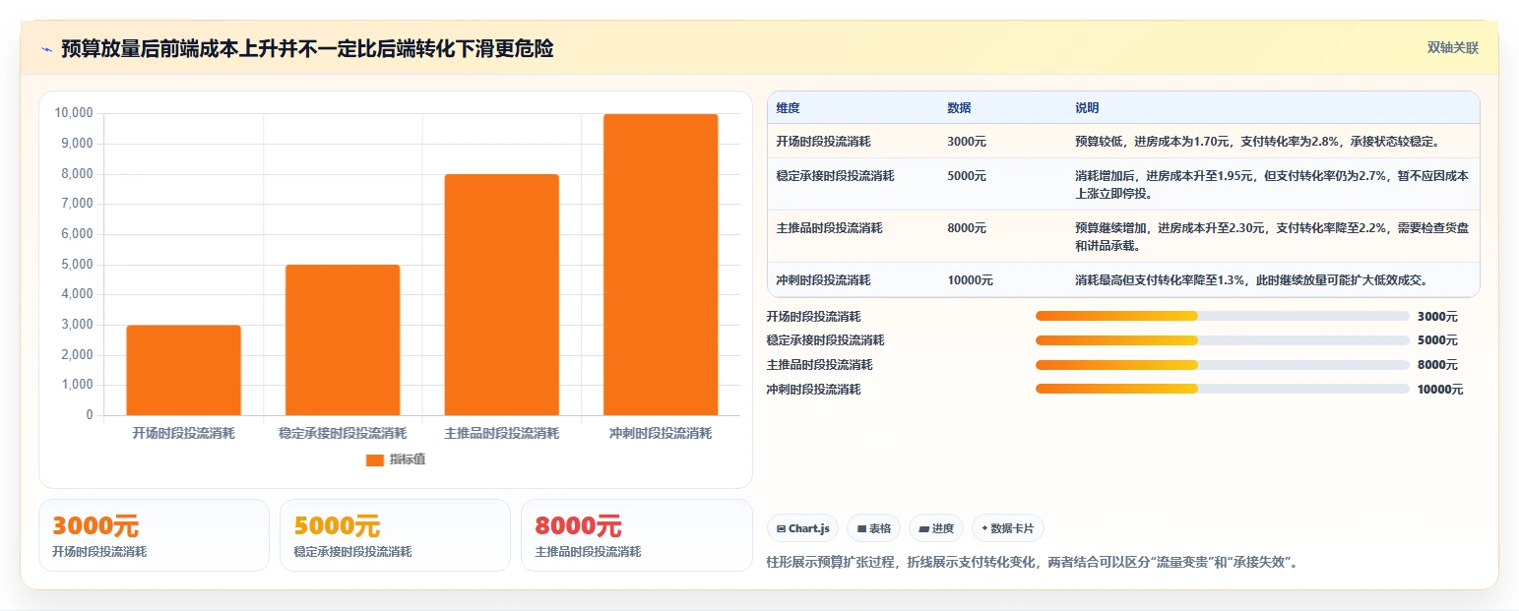Image resolution: width=1519 pixels, height=611 pixels.
Task: Click the description starting 消耗最高但支付转化率
Action: pyautogui.click(x=1251, y=280)
